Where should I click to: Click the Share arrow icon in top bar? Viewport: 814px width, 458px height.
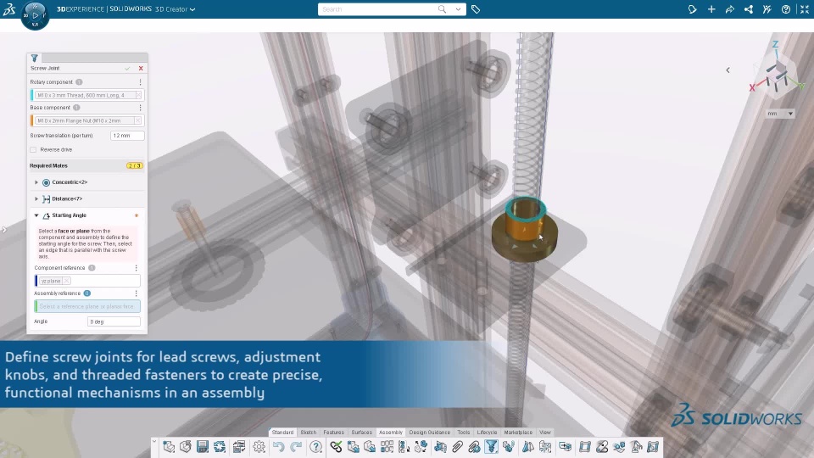[730, 9]
